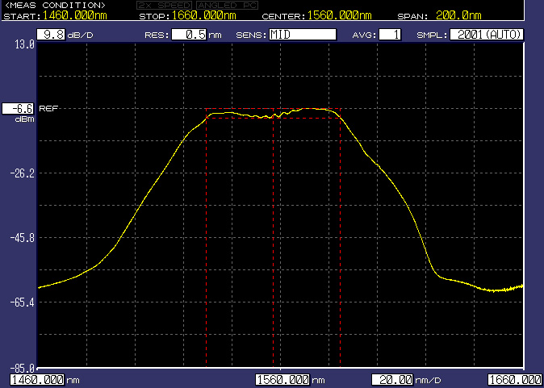Click the 1560.000 nm center wavelength box
544x388 pixels.
click(x=282, y=380)
